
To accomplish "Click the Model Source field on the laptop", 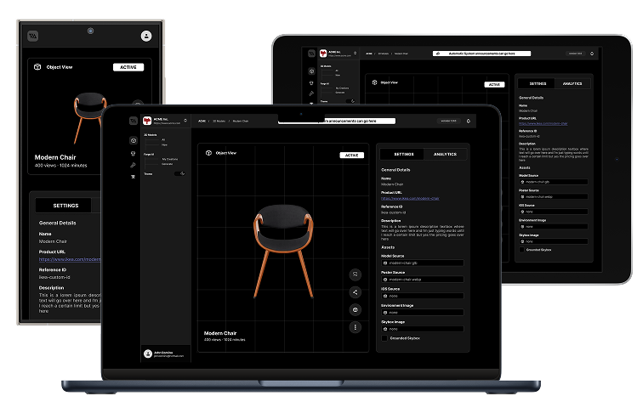I will point(423,263).
